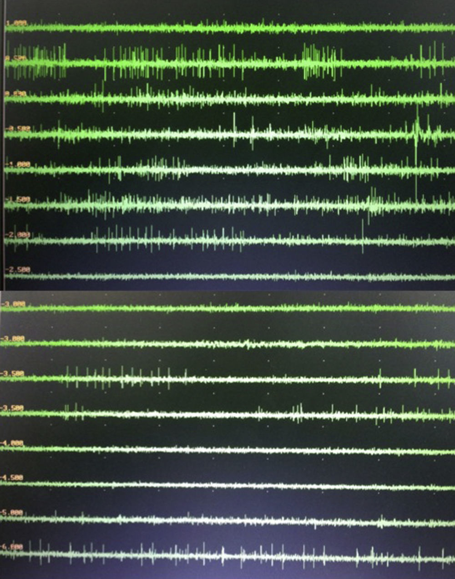Select the -4.500 trace label
This screenshot has height=579, width=455.
14,477
